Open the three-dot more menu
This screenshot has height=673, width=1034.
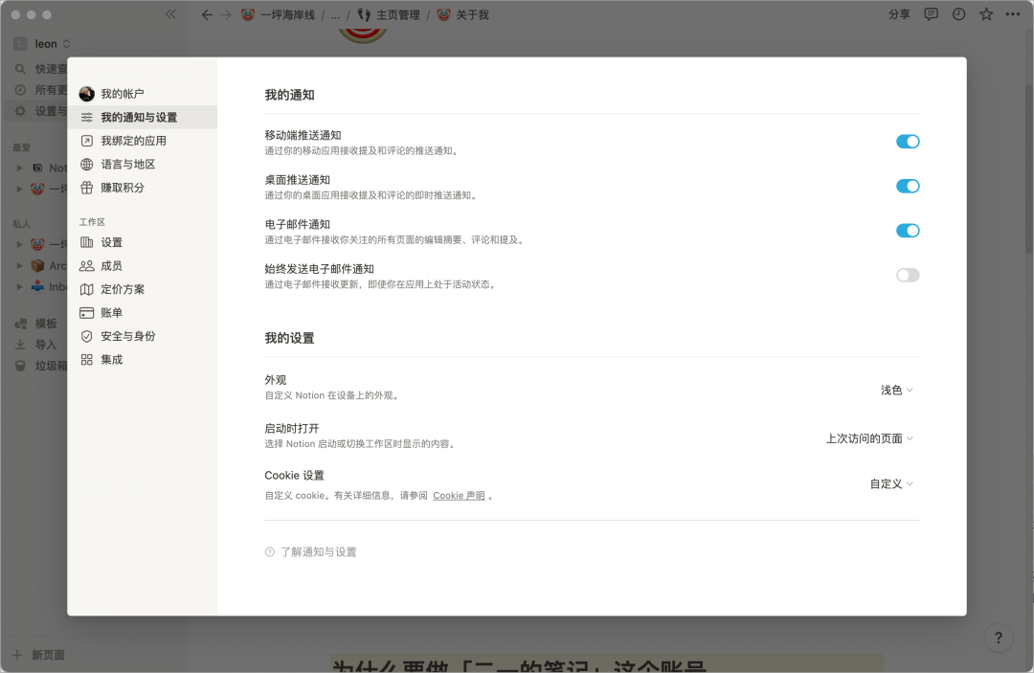coord(1013,14)
